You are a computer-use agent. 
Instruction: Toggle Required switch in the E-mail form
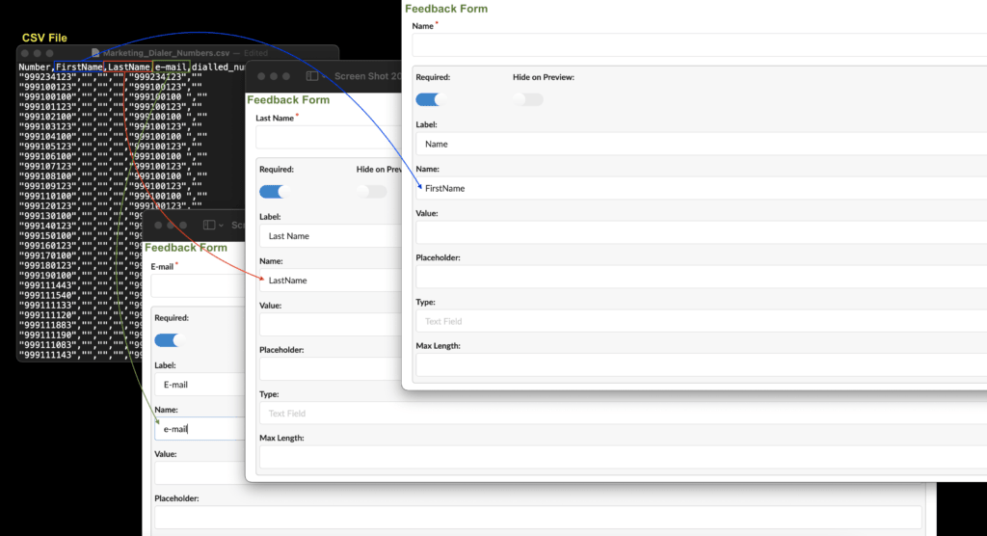pos(170,340)
